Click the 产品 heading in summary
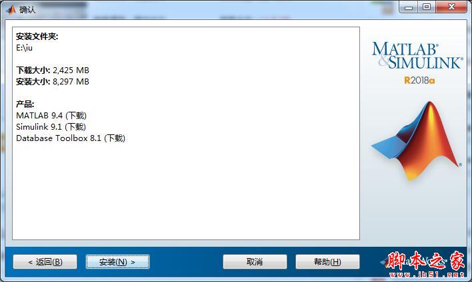 (25, 104)
